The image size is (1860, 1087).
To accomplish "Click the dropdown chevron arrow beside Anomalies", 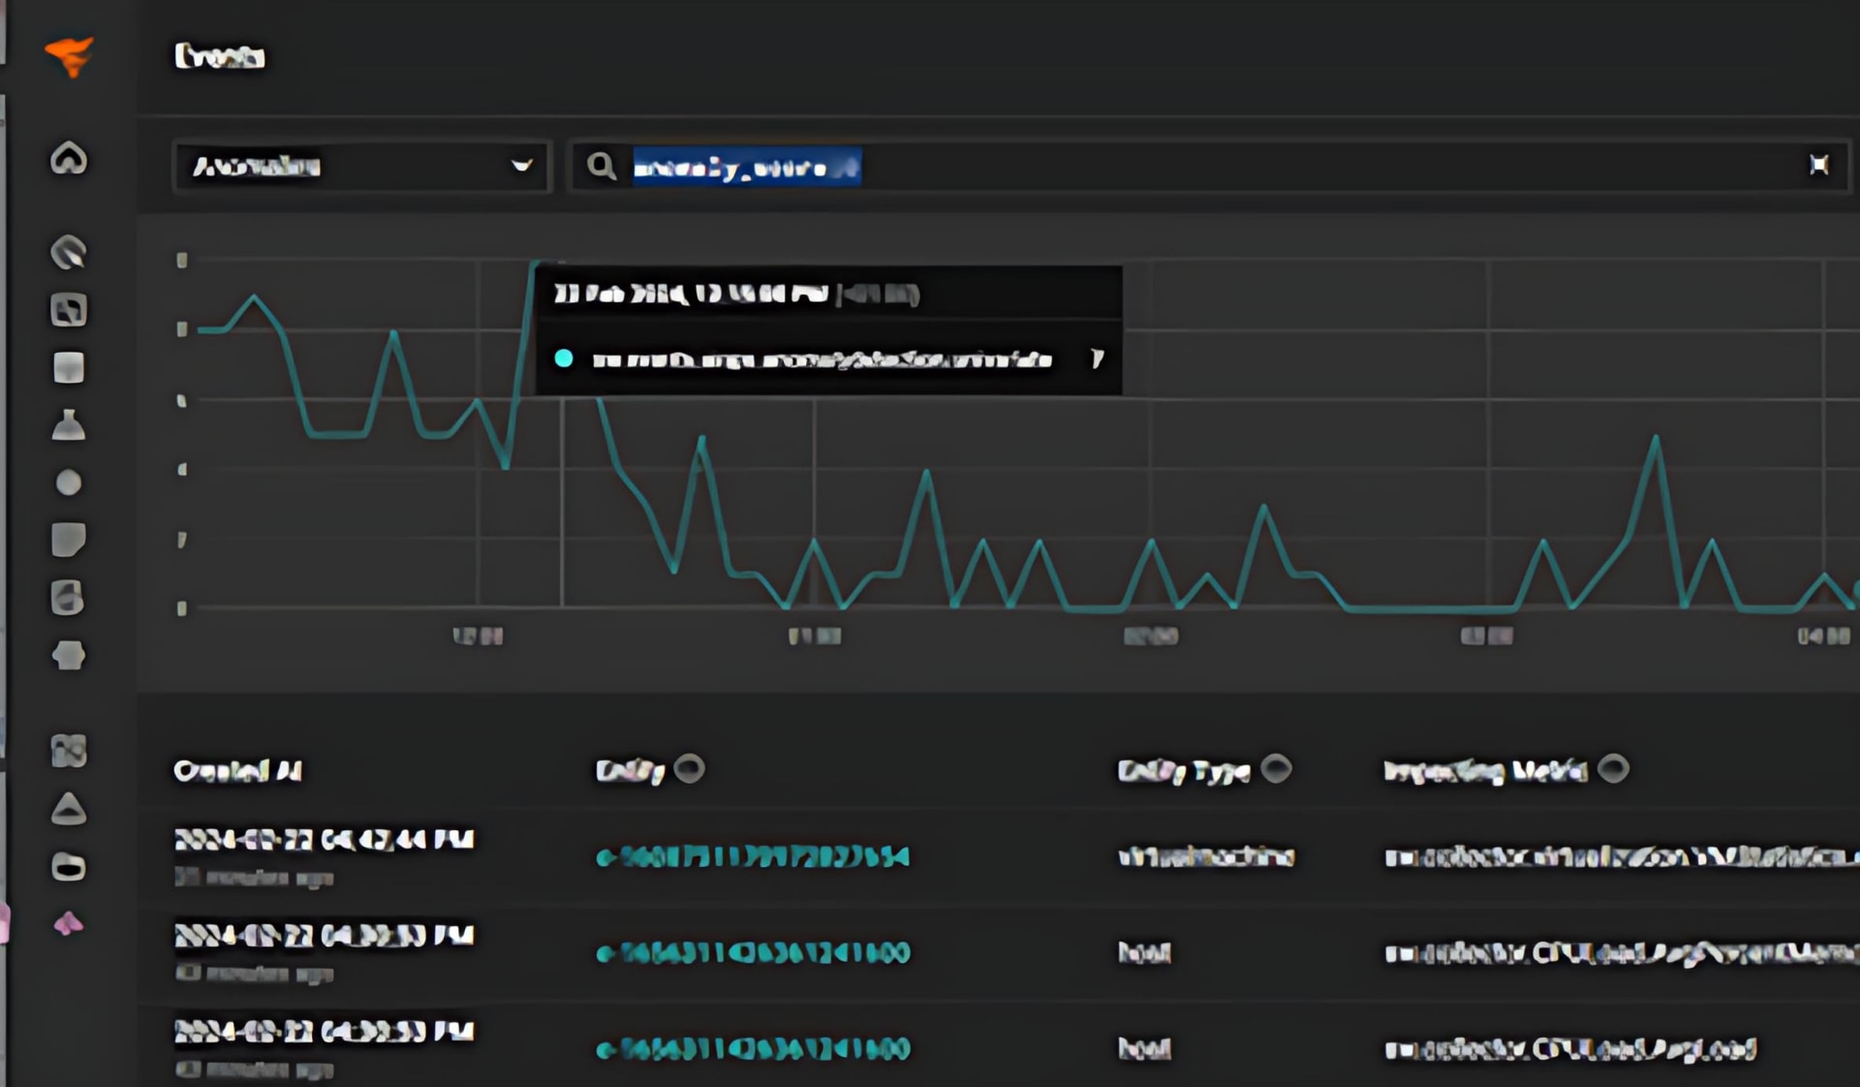I will point(521,166).
